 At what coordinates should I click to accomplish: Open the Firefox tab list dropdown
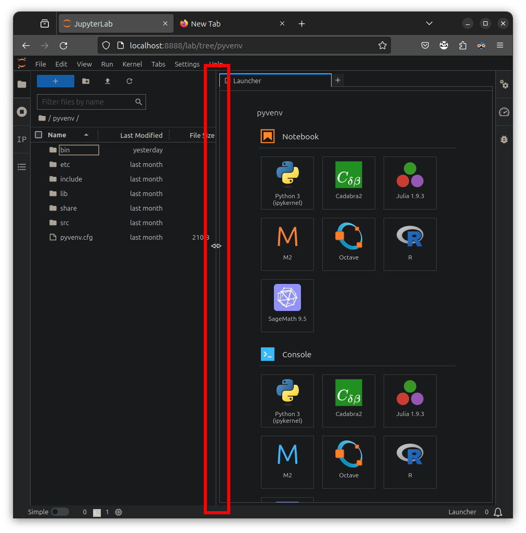[429, 23]
